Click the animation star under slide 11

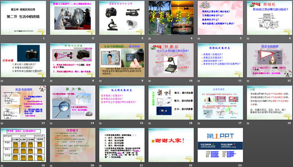coord(199,81)
